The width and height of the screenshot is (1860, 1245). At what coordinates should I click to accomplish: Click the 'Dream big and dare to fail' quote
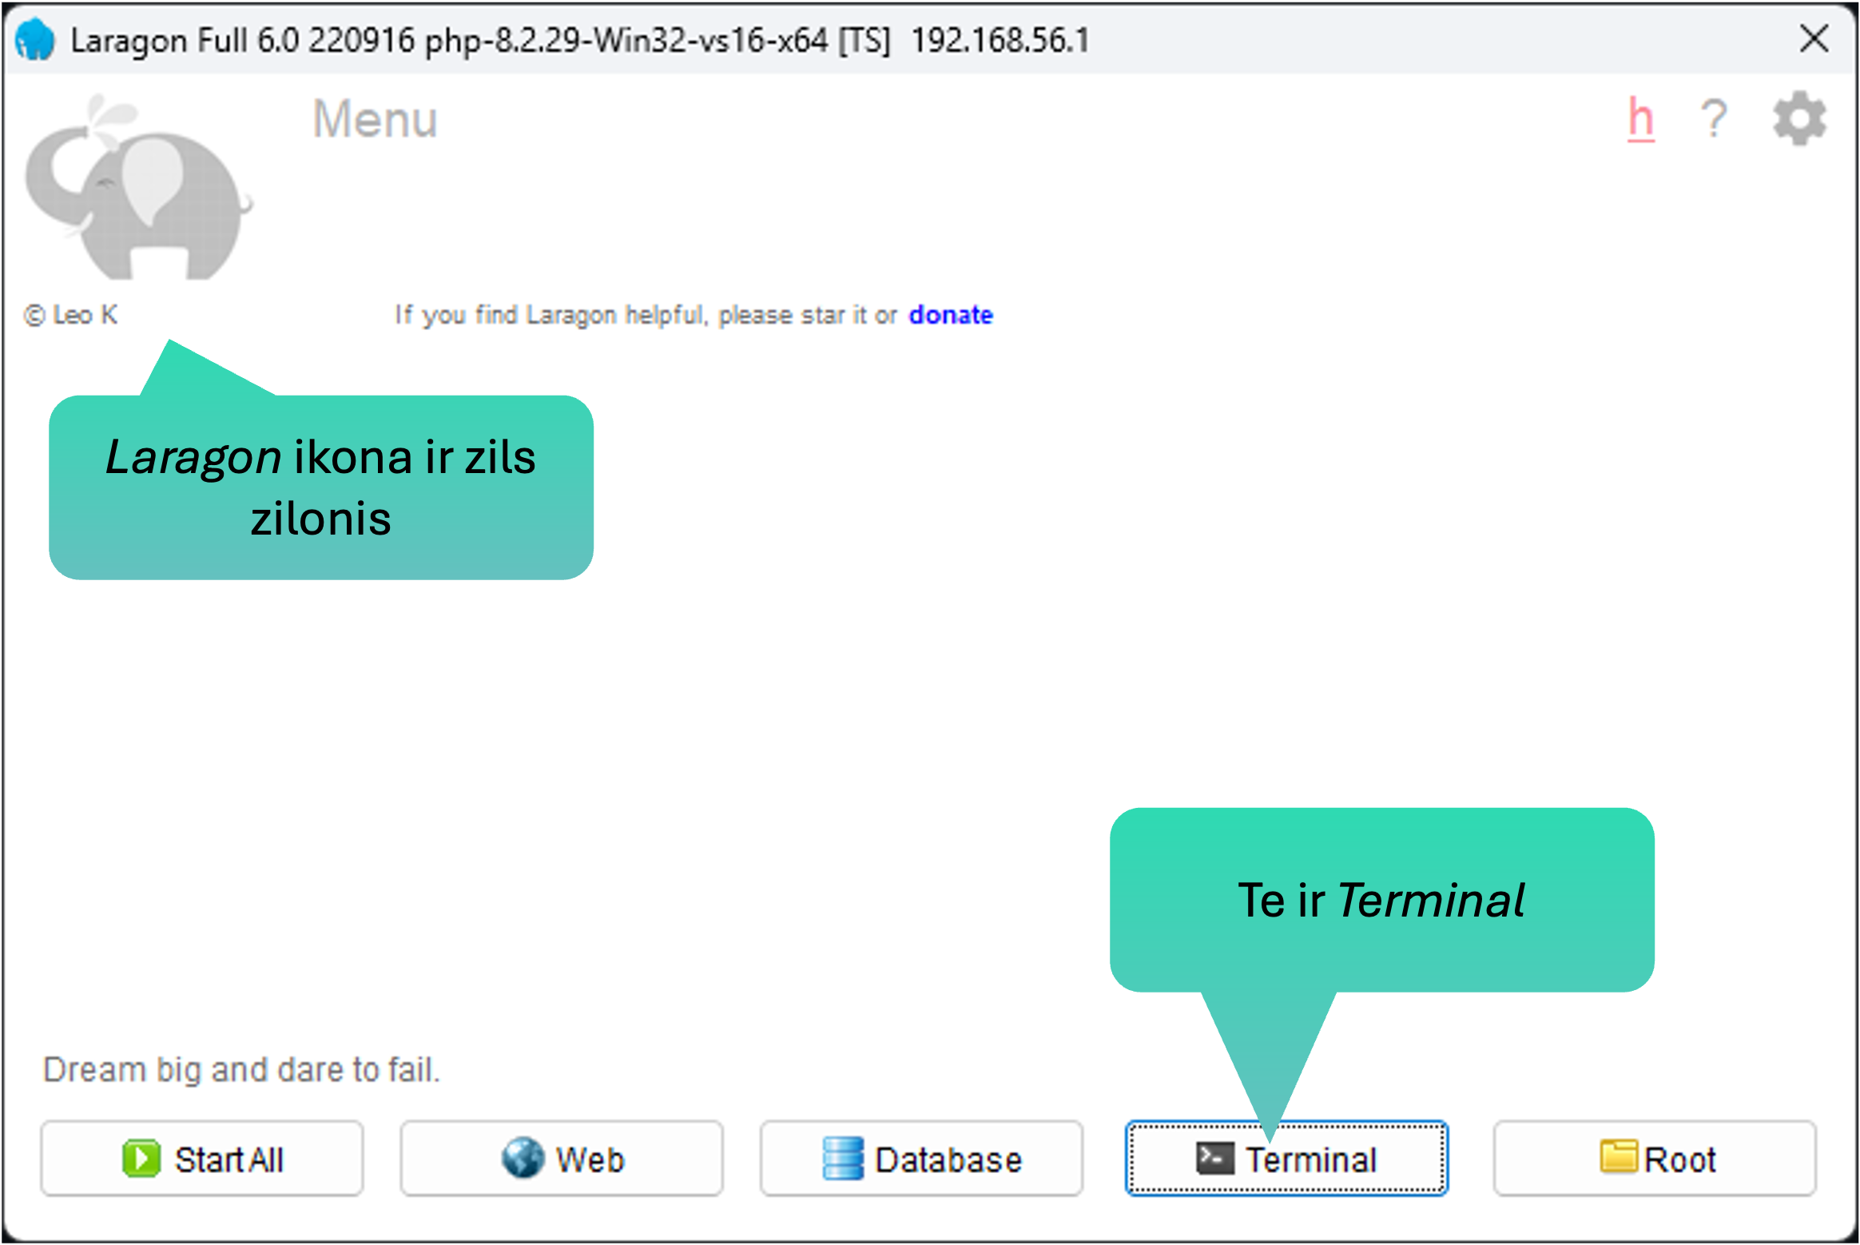pyautogui.click(x=241, y=1069)
